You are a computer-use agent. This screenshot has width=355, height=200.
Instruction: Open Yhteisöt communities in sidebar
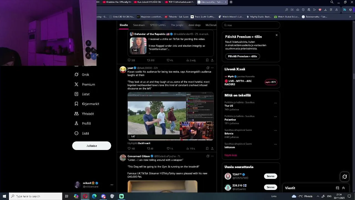[84, 114]
